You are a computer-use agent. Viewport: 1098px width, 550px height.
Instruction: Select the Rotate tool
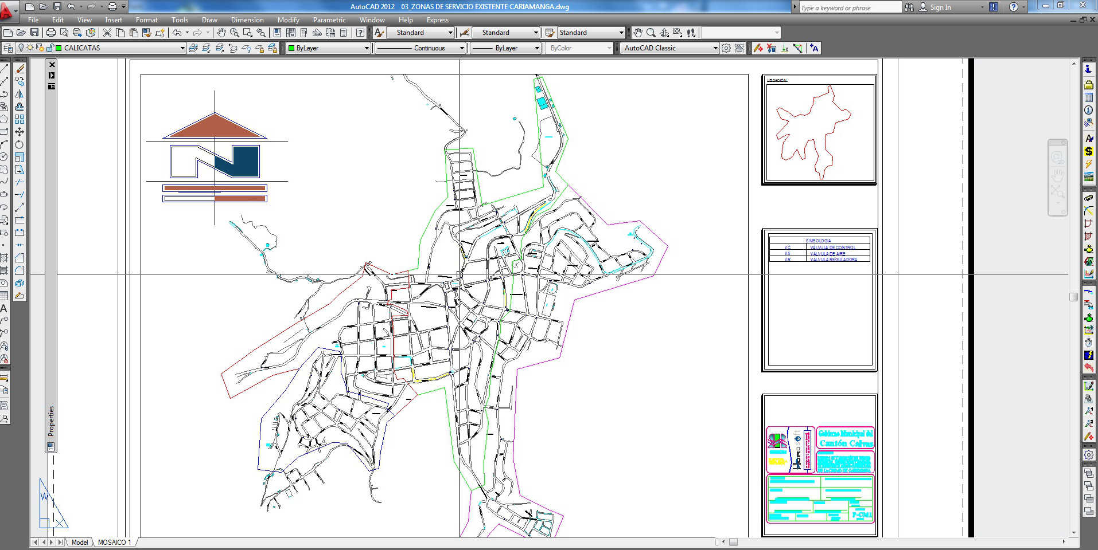click(20, 144)
